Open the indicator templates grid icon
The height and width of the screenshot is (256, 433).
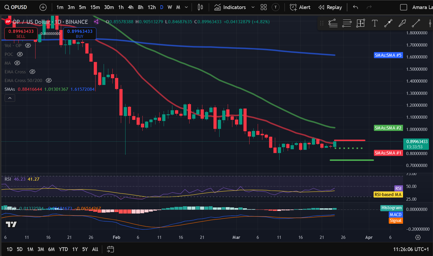pyautogui.click(x=264, y=7)
